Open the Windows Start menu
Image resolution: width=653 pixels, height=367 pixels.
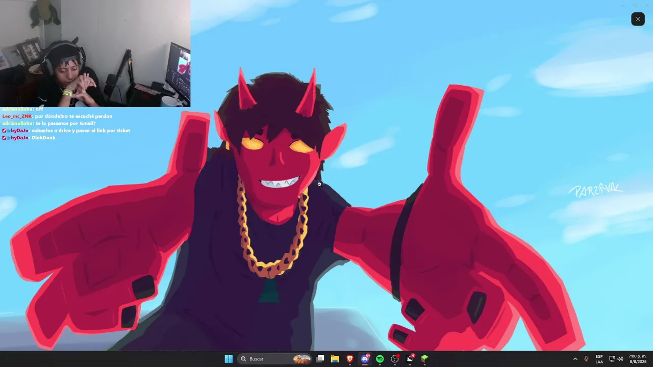tap(229, 359)
